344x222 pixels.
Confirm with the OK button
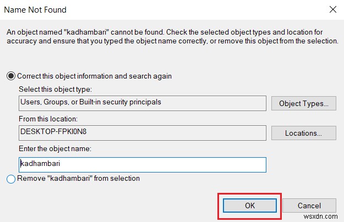pyautogui.click(x=249, y=206)
